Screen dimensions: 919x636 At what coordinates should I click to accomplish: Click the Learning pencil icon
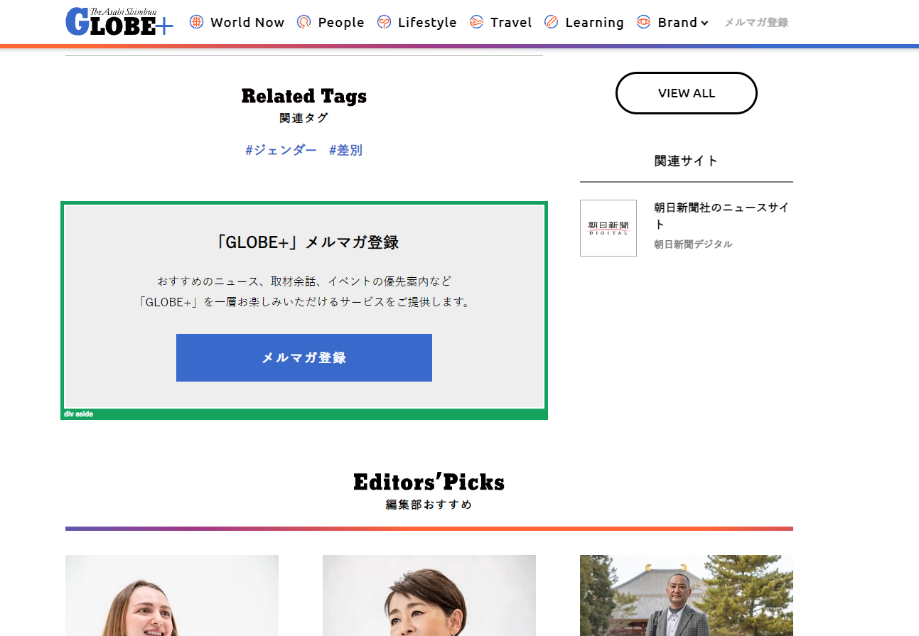click(551, 22)
